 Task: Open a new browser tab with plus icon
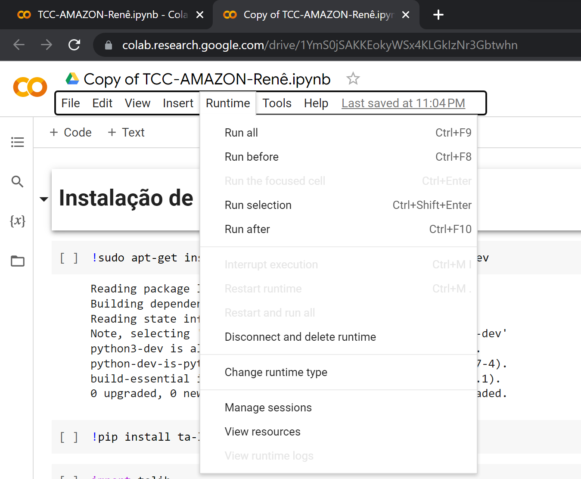(x=438, y=15)
